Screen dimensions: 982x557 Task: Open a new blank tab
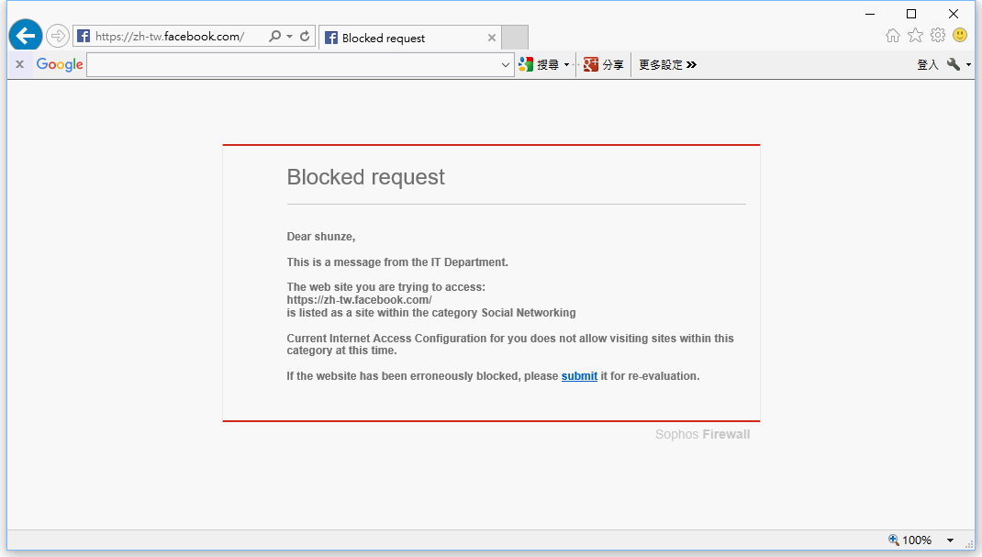coord(515,38)
